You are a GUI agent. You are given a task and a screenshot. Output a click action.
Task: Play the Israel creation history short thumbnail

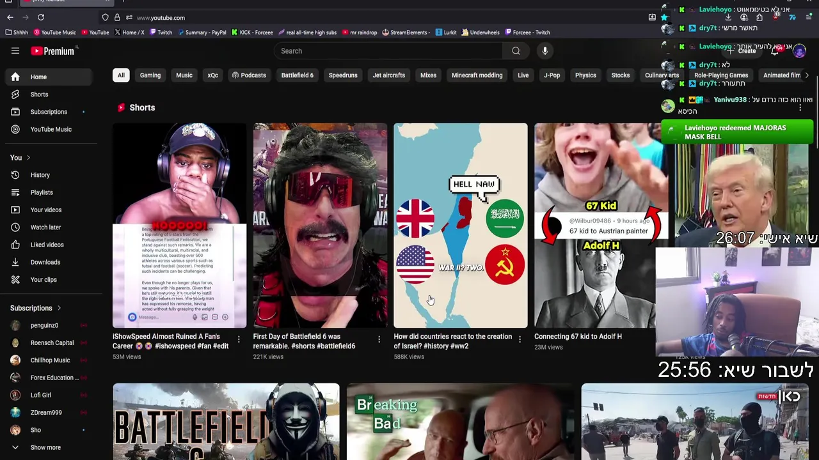coord(461,226)
